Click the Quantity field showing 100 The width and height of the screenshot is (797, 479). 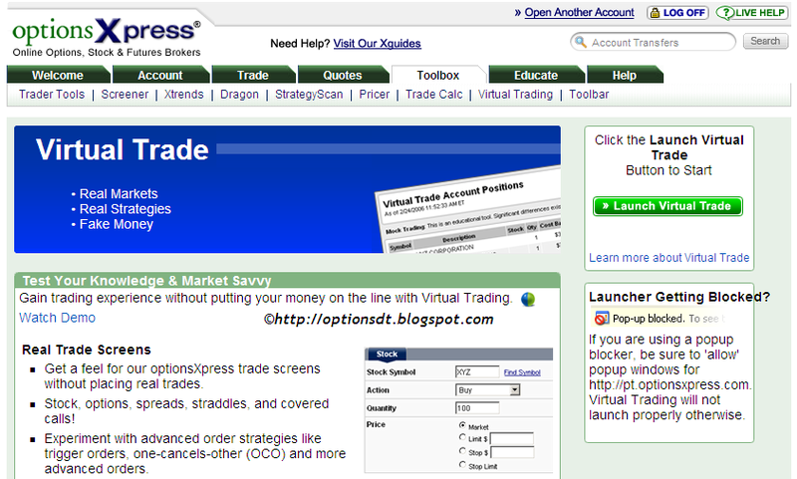tap(477, 408)
